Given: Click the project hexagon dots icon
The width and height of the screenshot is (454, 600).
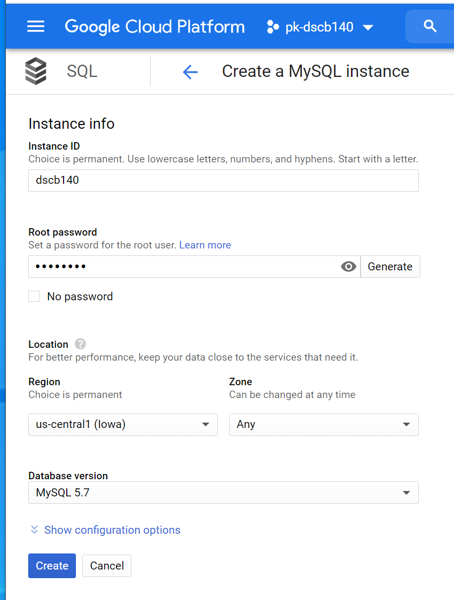Looking at the screenshot, I should tap(272, 27).
